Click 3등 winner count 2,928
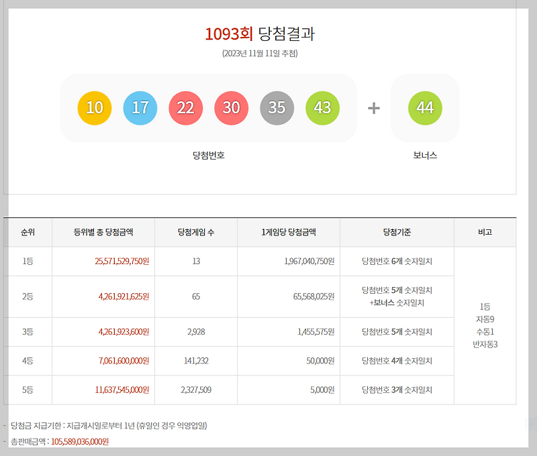Image resolution: width=537 pixels, height=456 pixels. [x=196, y=332]
